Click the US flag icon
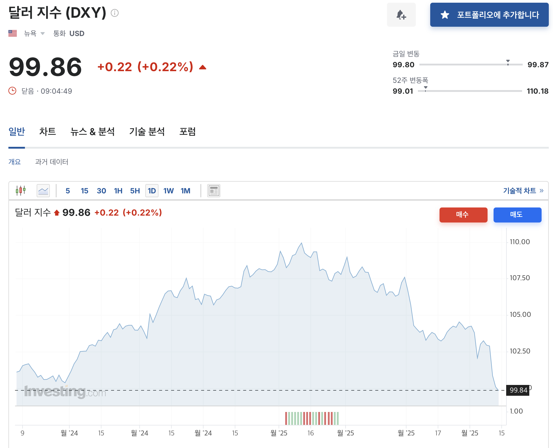Image resolution: width=553 pixels, height=448 pixels. tap(13, 33)
